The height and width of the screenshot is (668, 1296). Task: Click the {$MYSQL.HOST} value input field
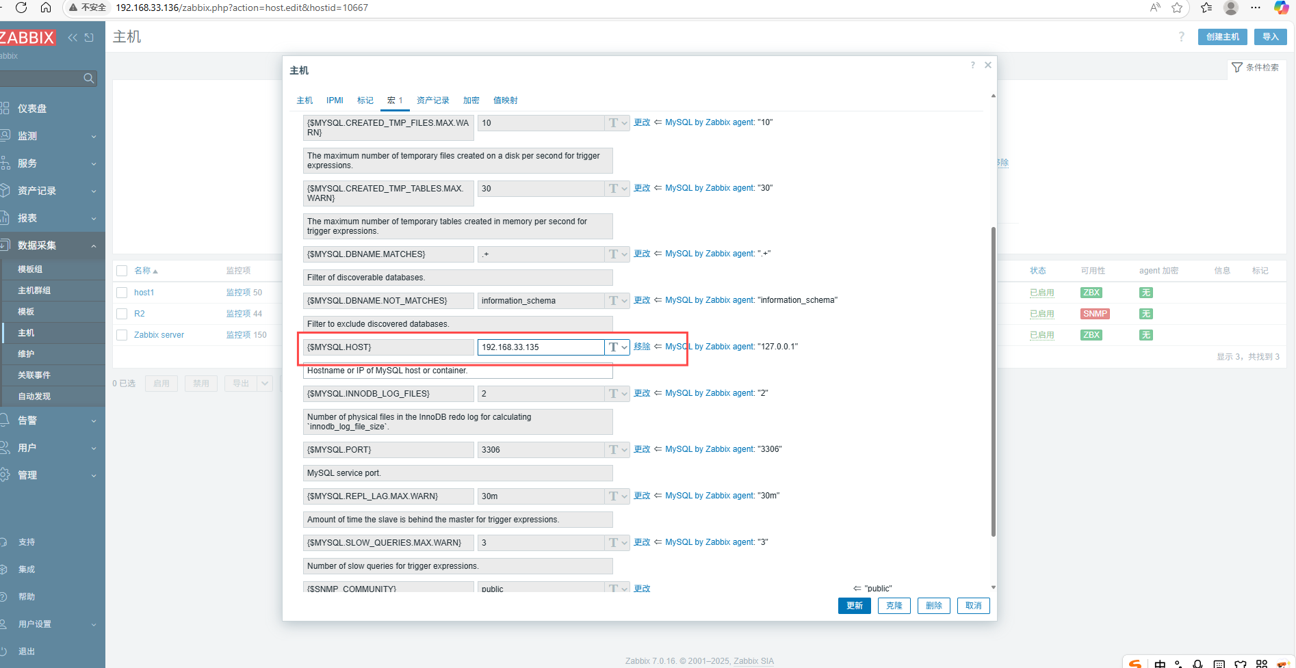pos(541,347)
